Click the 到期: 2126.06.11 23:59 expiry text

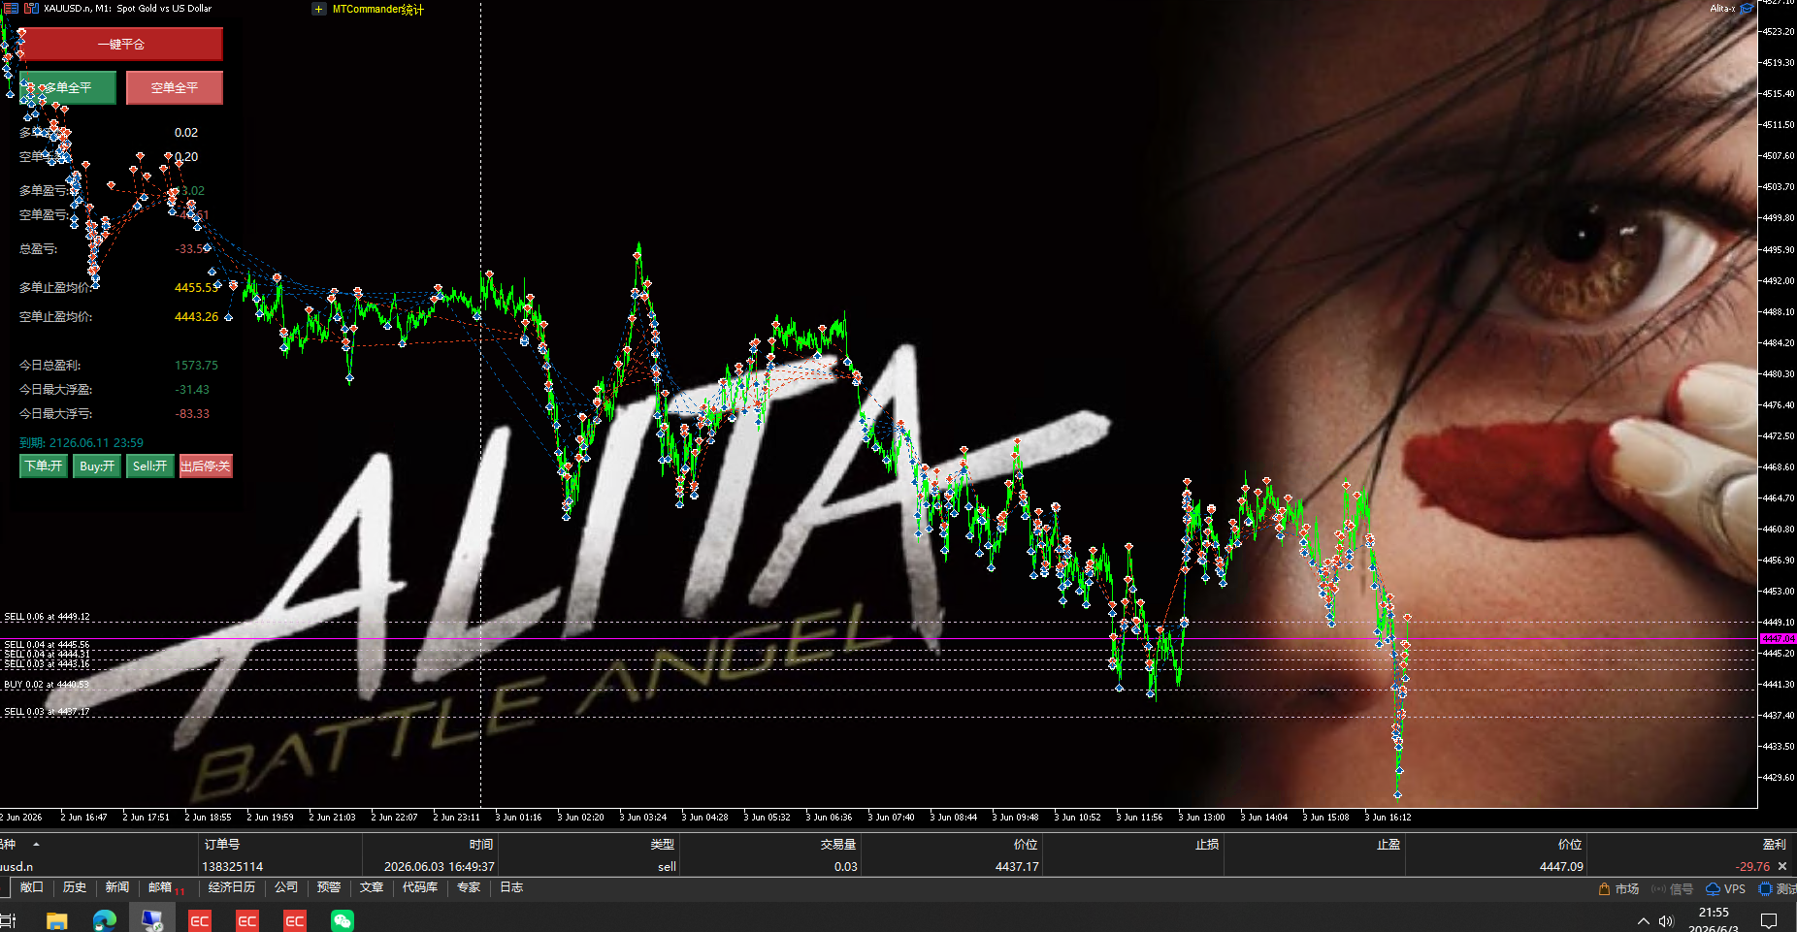pos(82,442)
